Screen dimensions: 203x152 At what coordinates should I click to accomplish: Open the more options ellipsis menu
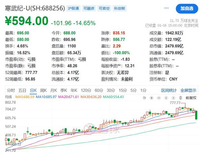pos(166,8)
